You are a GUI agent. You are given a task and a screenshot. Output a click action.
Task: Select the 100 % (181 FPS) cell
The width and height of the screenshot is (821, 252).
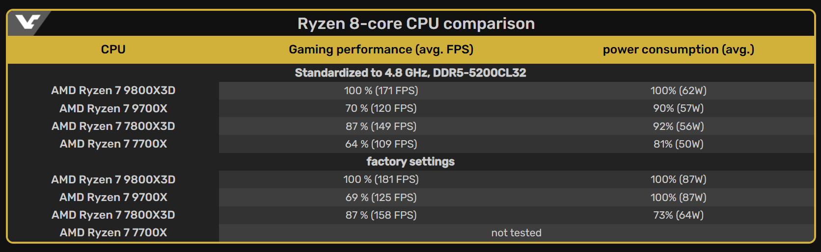pos(381,179)
